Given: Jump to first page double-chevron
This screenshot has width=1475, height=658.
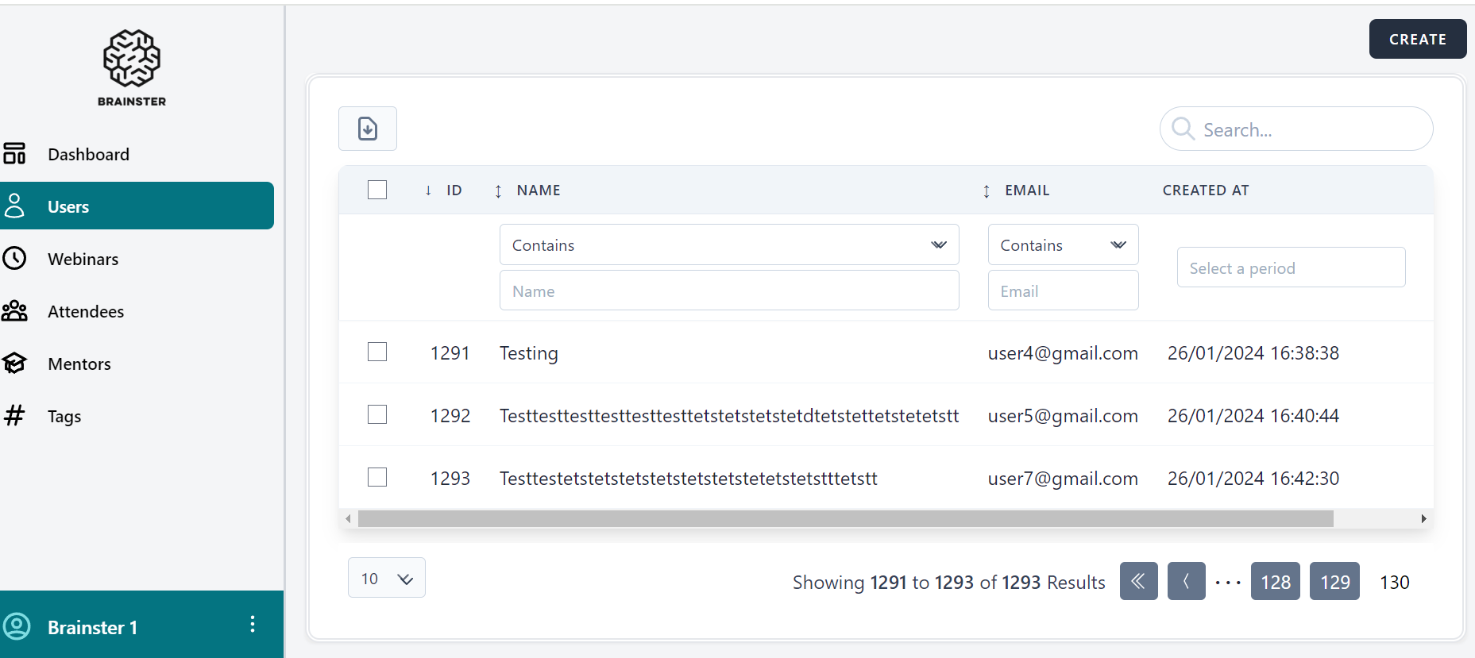Looking at the screenshot, I should point(1138,582).
